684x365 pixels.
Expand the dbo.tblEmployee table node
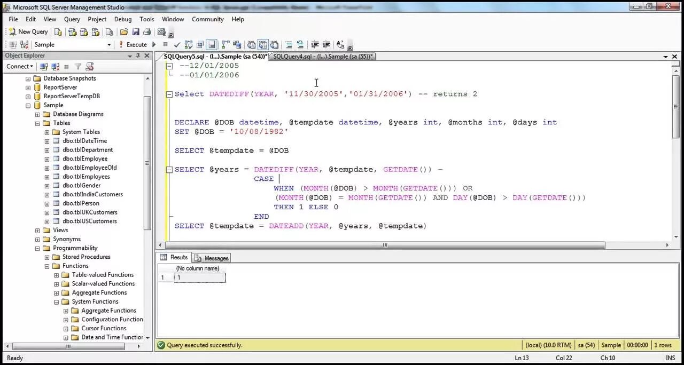[47, 159]
